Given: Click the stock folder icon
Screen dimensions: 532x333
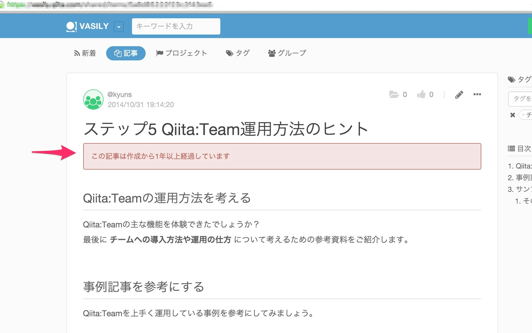Looking at the screenshot, I should click(x=394, y=94).
